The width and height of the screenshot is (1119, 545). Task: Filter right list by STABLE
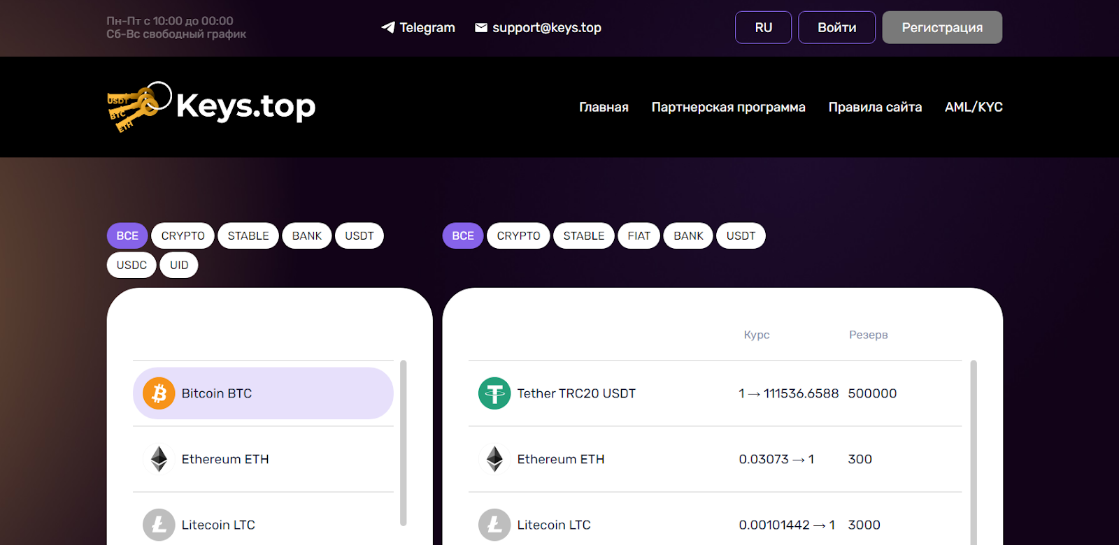584,235
